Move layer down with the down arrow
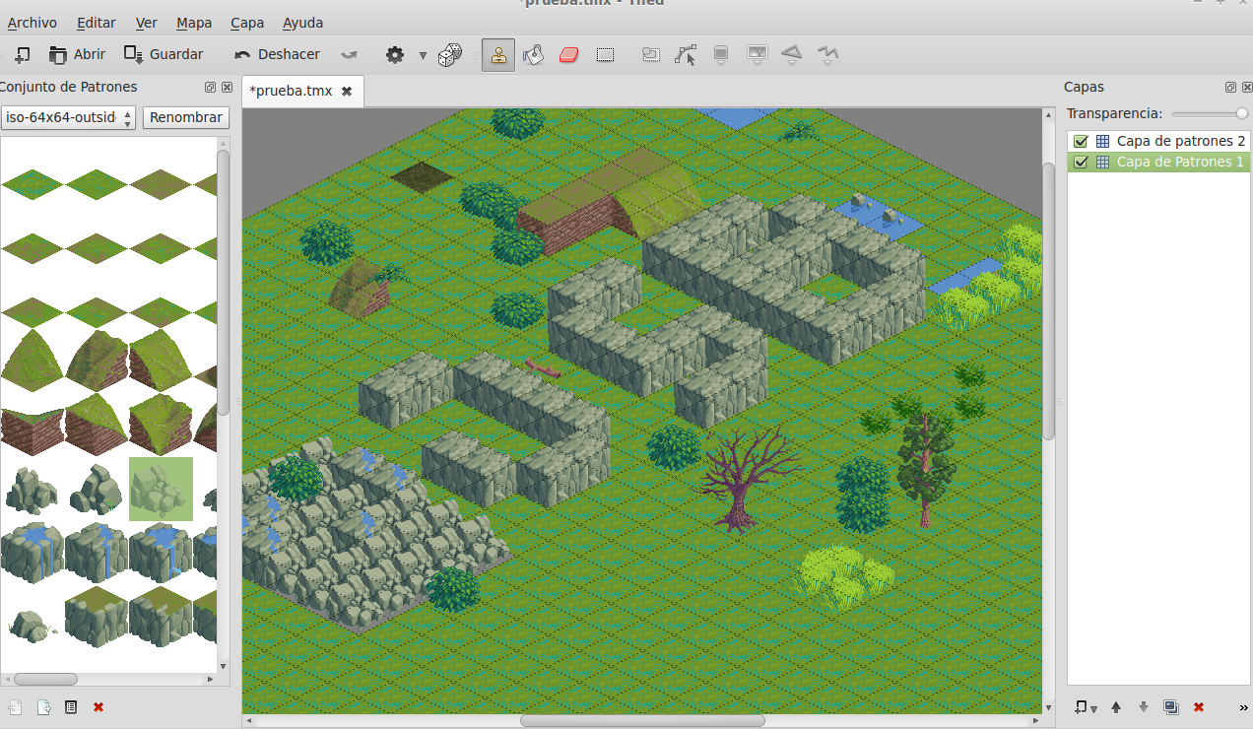The height and width of the screenshot is (729, 1253). (1144, 707)
